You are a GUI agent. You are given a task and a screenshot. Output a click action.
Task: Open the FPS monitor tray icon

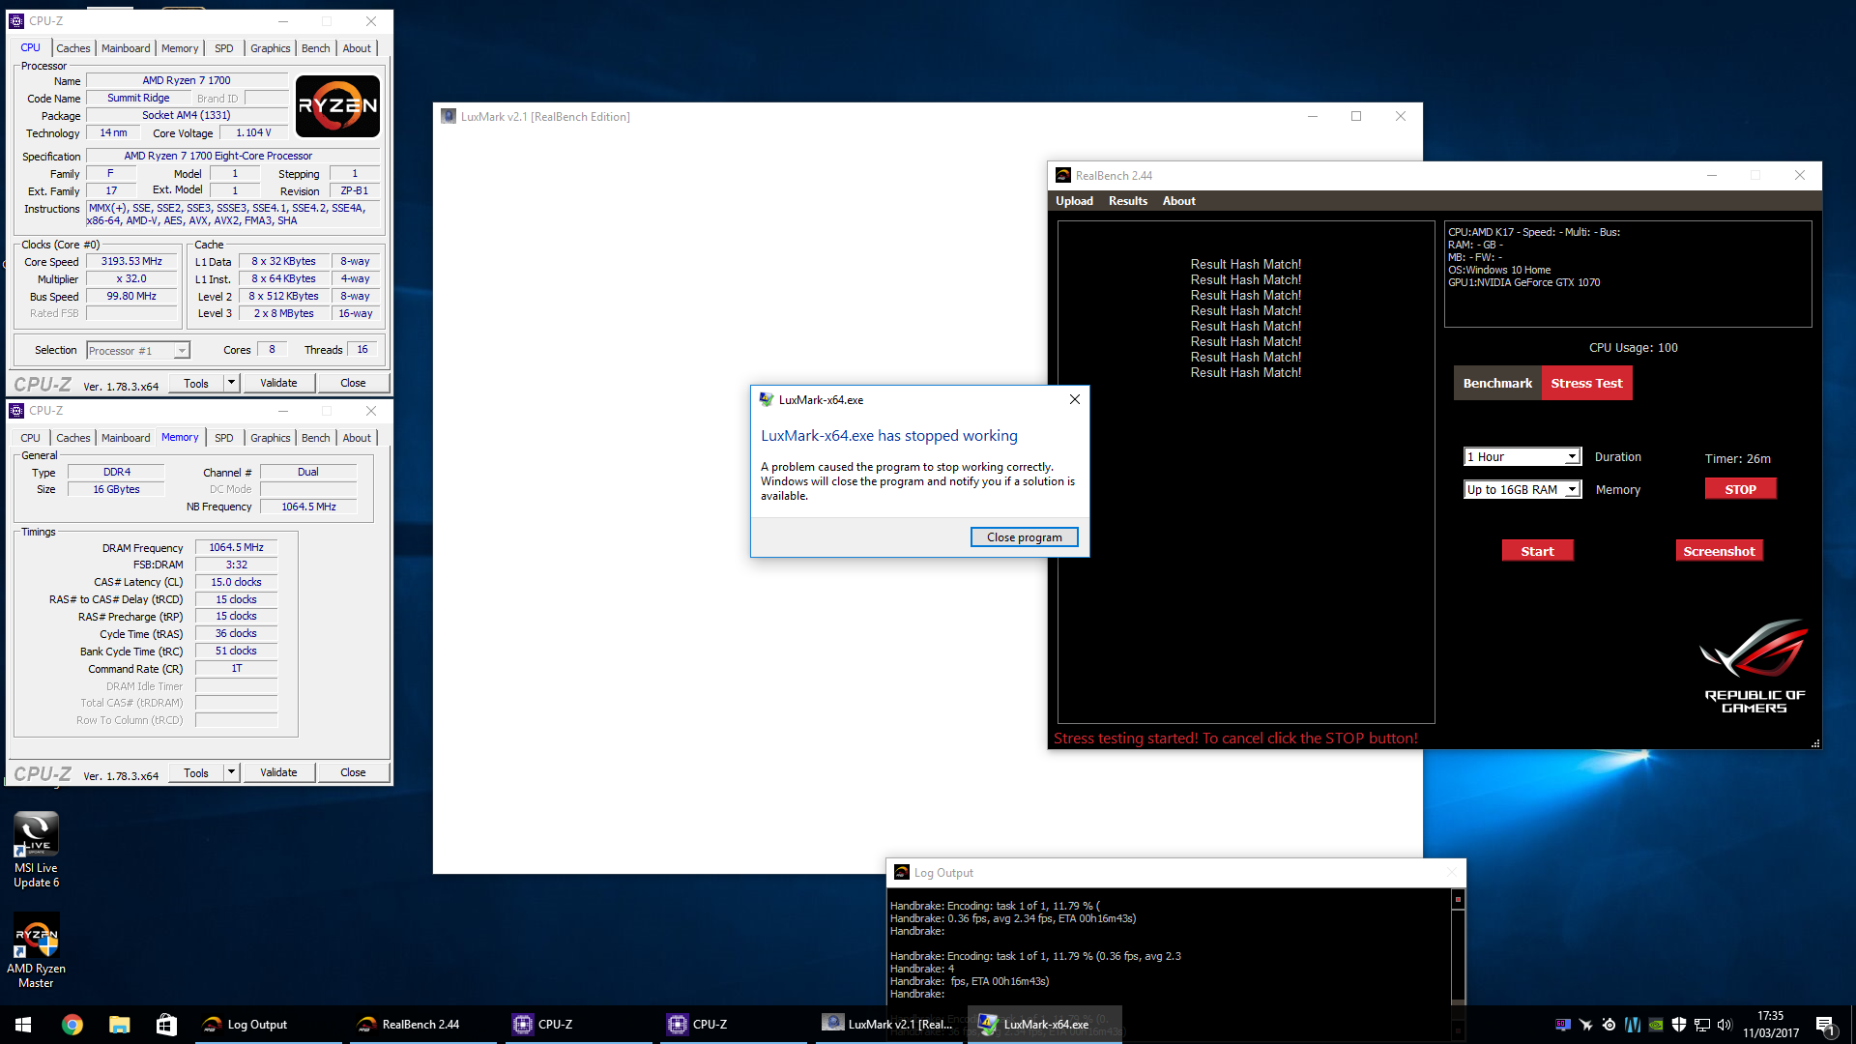(1562, 1025)
